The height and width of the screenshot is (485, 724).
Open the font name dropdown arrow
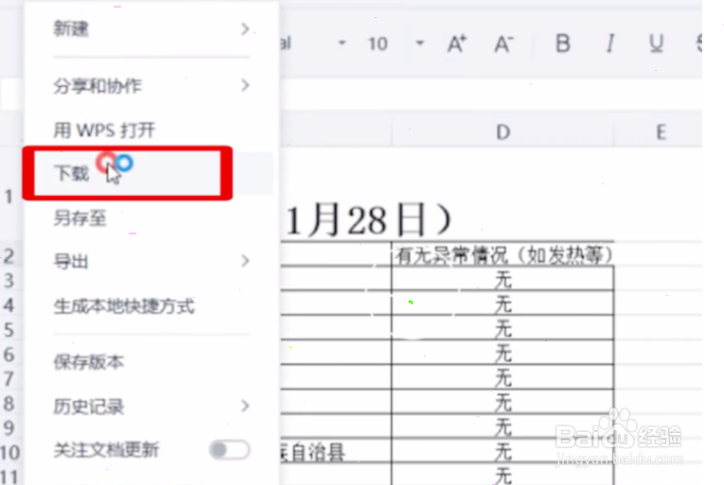[343, 43]
